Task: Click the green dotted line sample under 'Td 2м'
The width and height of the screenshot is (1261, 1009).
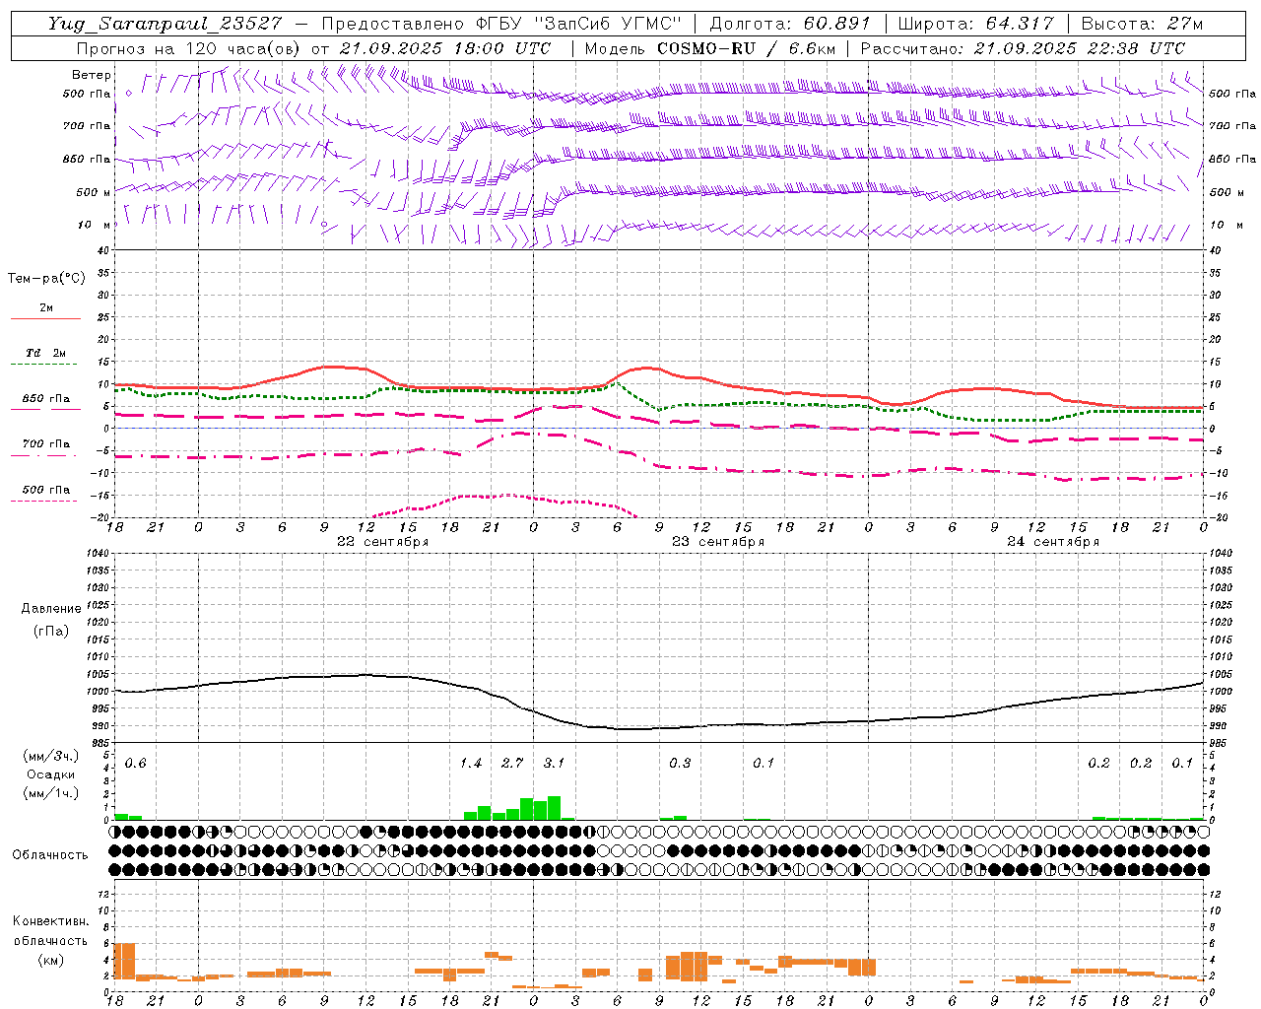Action: tap(43, 365)
